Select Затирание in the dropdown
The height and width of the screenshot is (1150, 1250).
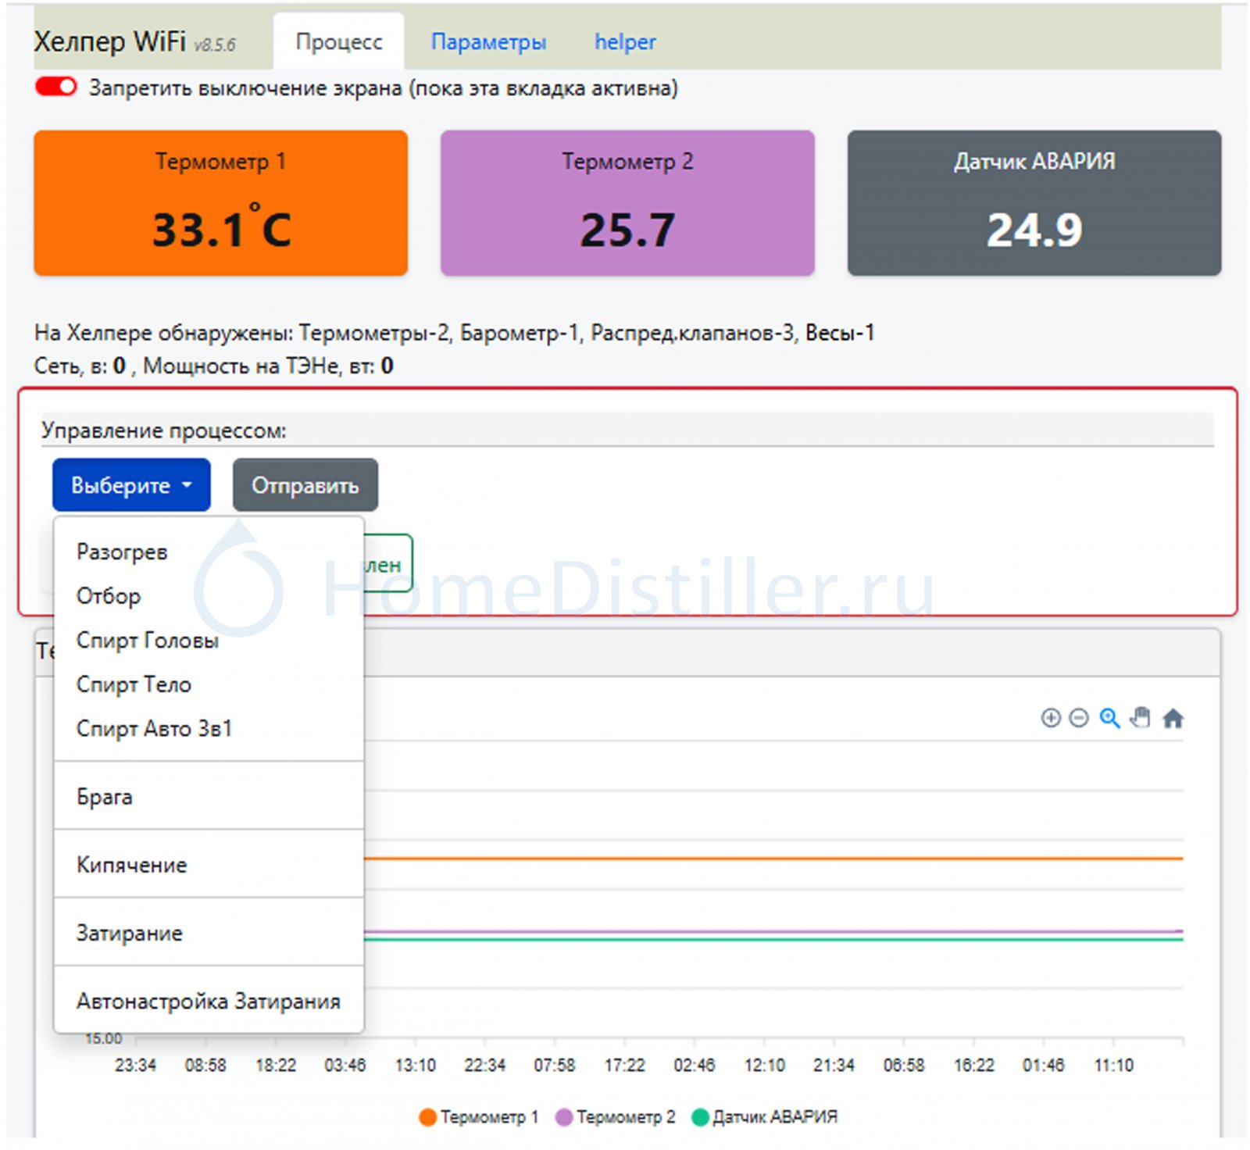(x=209, y=933)
